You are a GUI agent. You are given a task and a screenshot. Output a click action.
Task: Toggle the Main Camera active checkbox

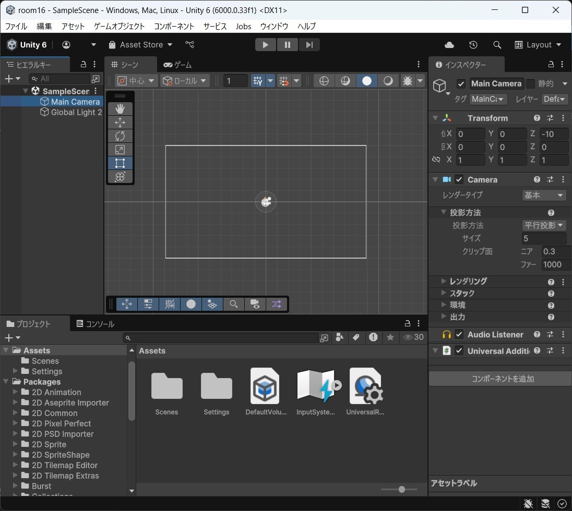(x=461, y=84)
